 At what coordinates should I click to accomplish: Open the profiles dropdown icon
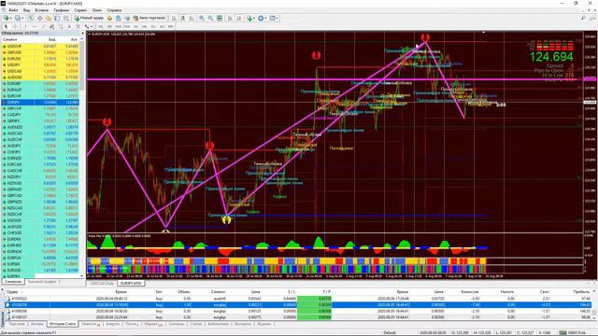[18, 18]
